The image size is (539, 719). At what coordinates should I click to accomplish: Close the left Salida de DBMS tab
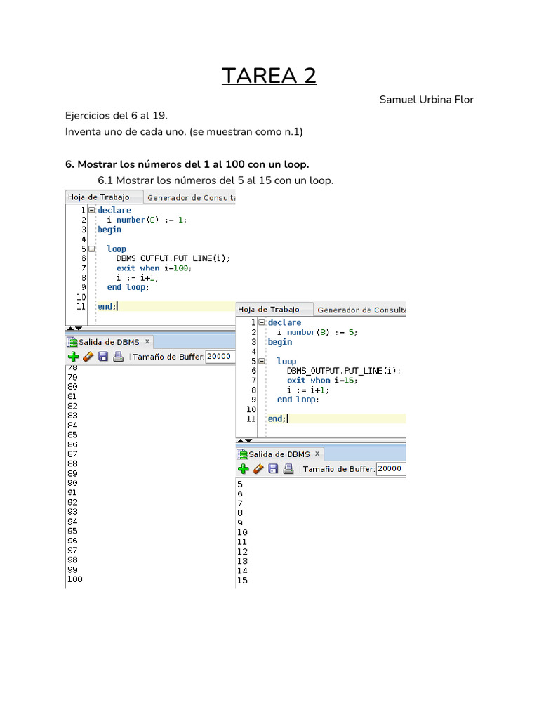coord(147,342)
